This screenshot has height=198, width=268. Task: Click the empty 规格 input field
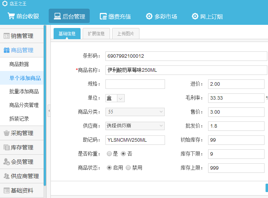pyautogui.click(x=135, y=84)
